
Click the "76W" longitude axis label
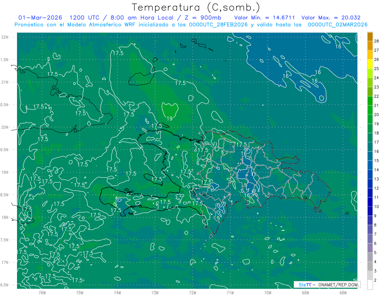tap(42, 293)
